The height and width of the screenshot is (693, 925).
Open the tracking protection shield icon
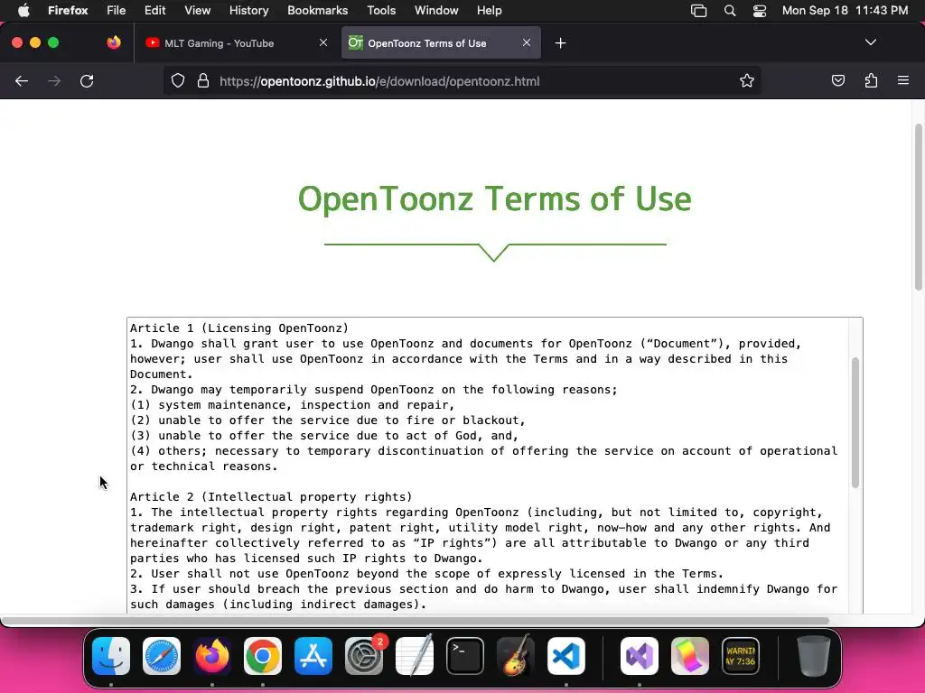tap(178, 81)
